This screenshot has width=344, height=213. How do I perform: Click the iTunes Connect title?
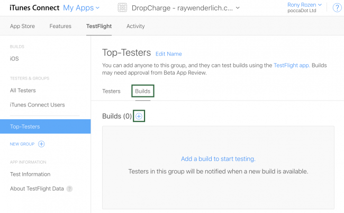click(34, 8)
